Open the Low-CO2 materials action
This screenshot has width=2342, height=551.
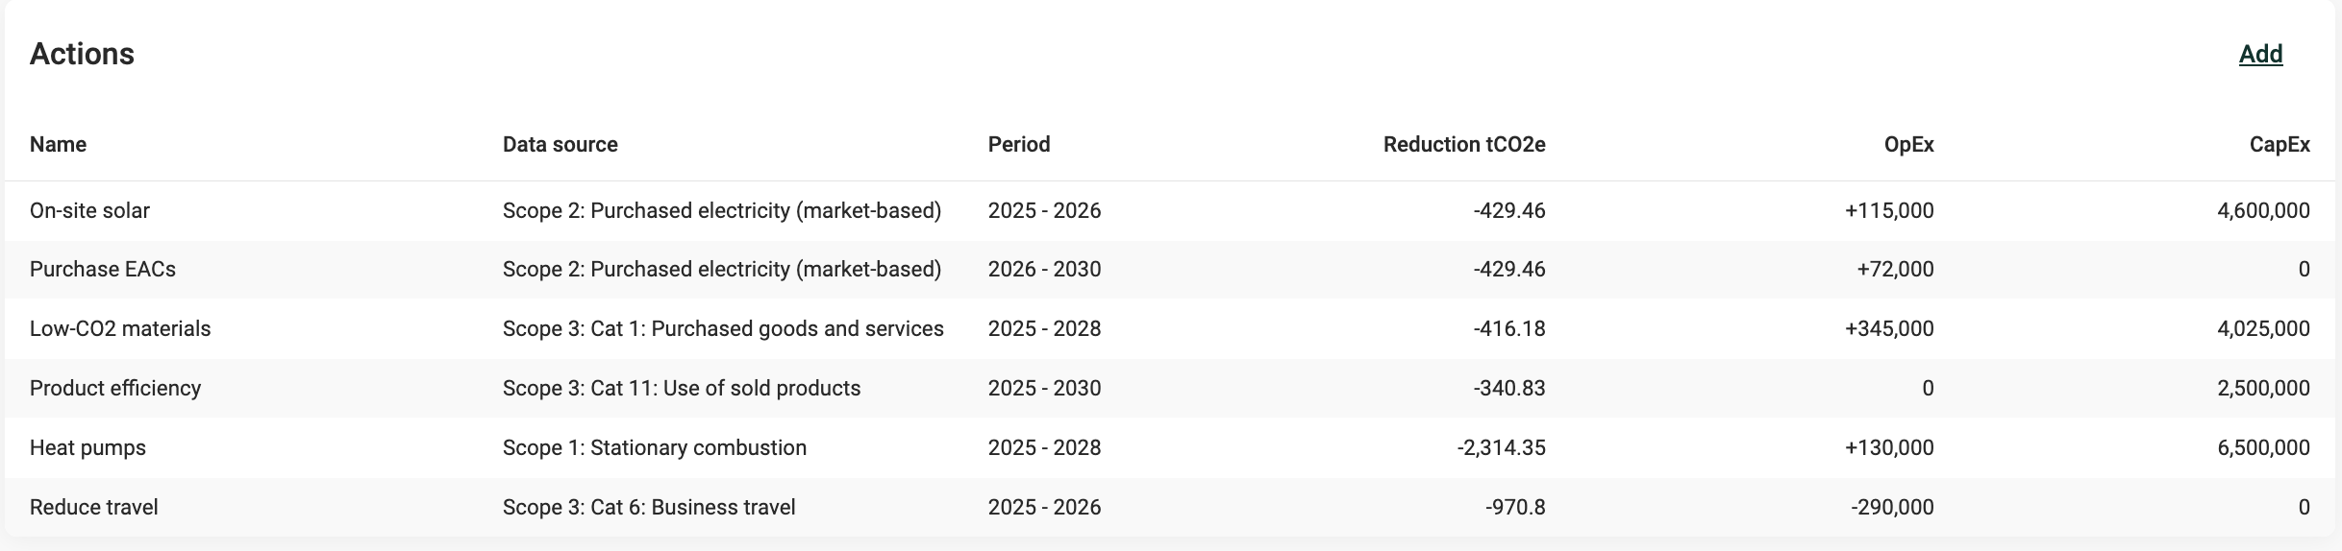tap(120, 328)
